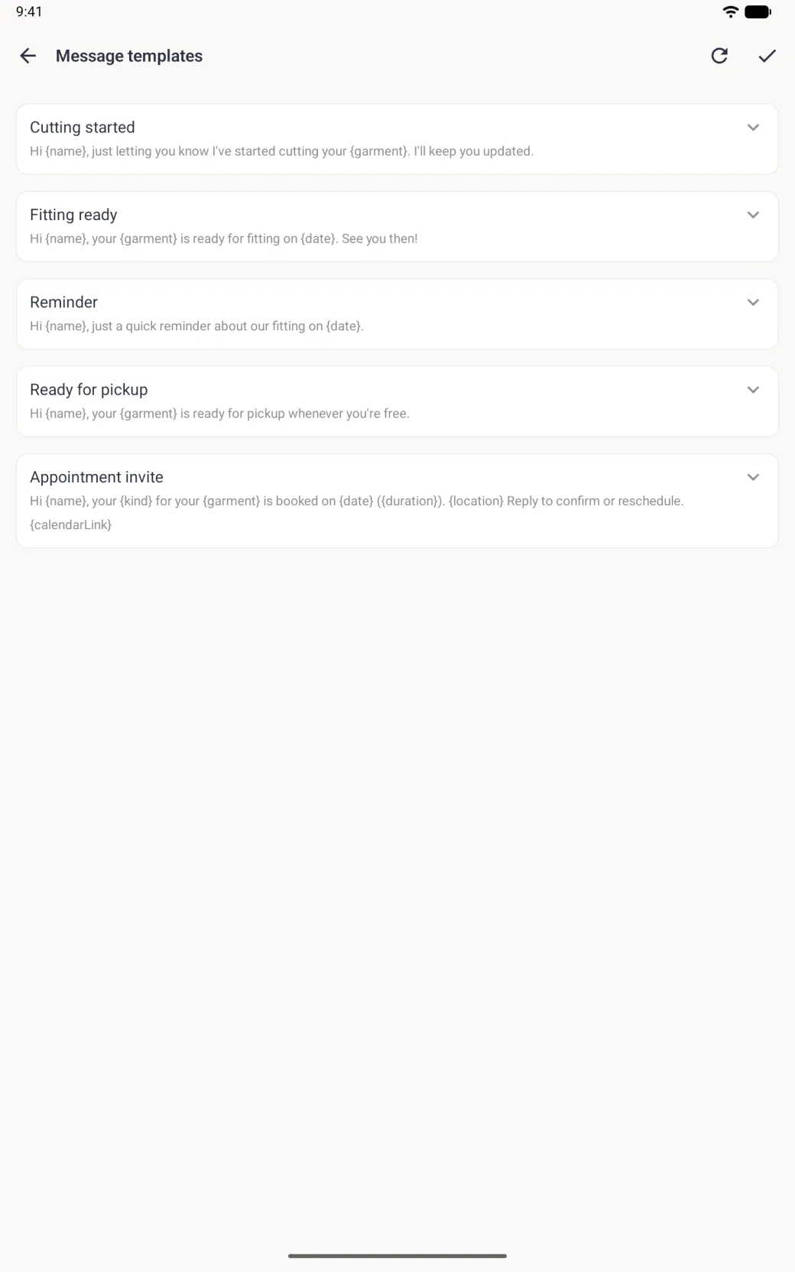
Task: Click the {calendarLink} placeholder text
Action: click(x=70, y=525)
